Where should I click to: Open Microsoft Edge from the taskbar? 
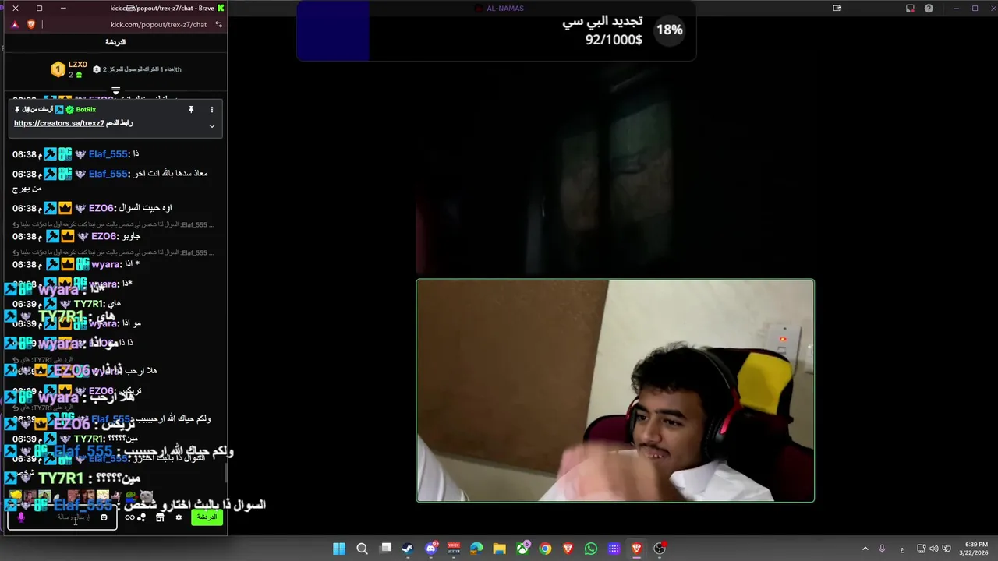476,549
